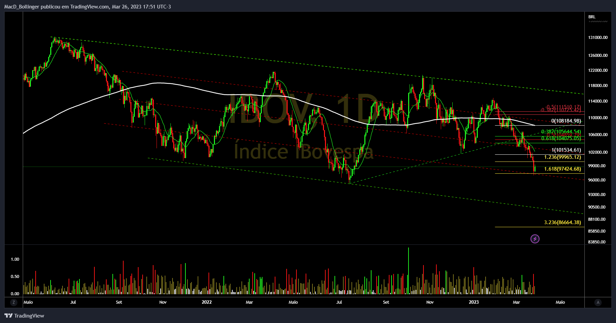
Task: Click the Set label before 2022 on time axis
Action: point(119,302)
